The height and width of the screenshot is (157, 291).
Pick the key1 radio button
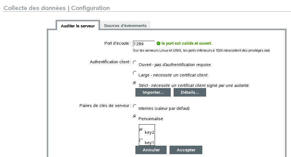pos(141,140)
